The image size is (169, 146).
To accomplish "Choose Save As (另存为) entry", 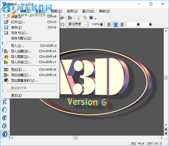I will [31, 33].
